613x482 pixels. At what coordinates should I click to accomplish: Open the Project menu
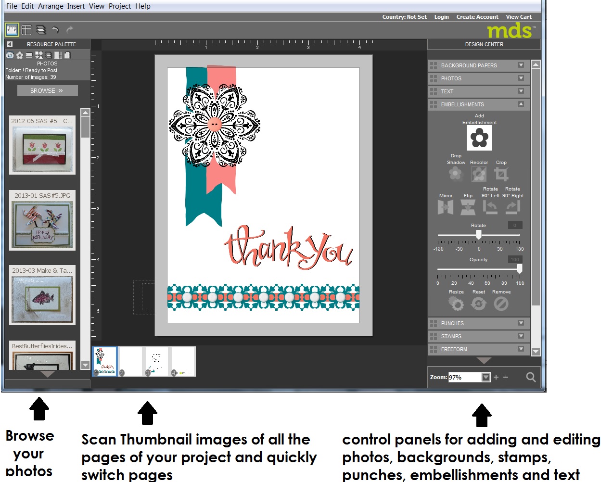click(119, 6)
